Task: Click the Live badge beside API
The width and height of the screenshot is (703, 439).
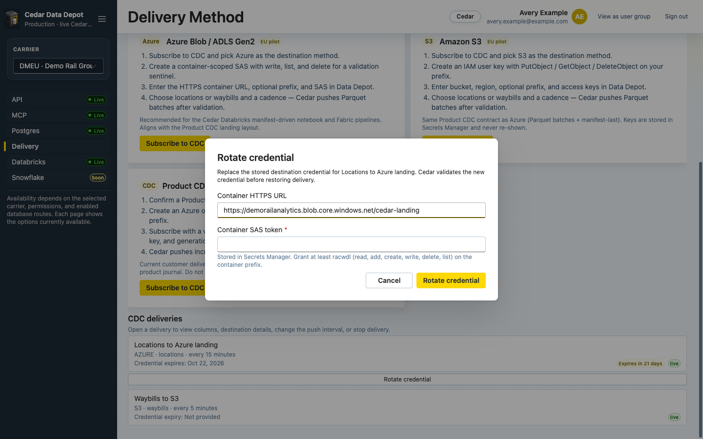Action: (96, 100)
